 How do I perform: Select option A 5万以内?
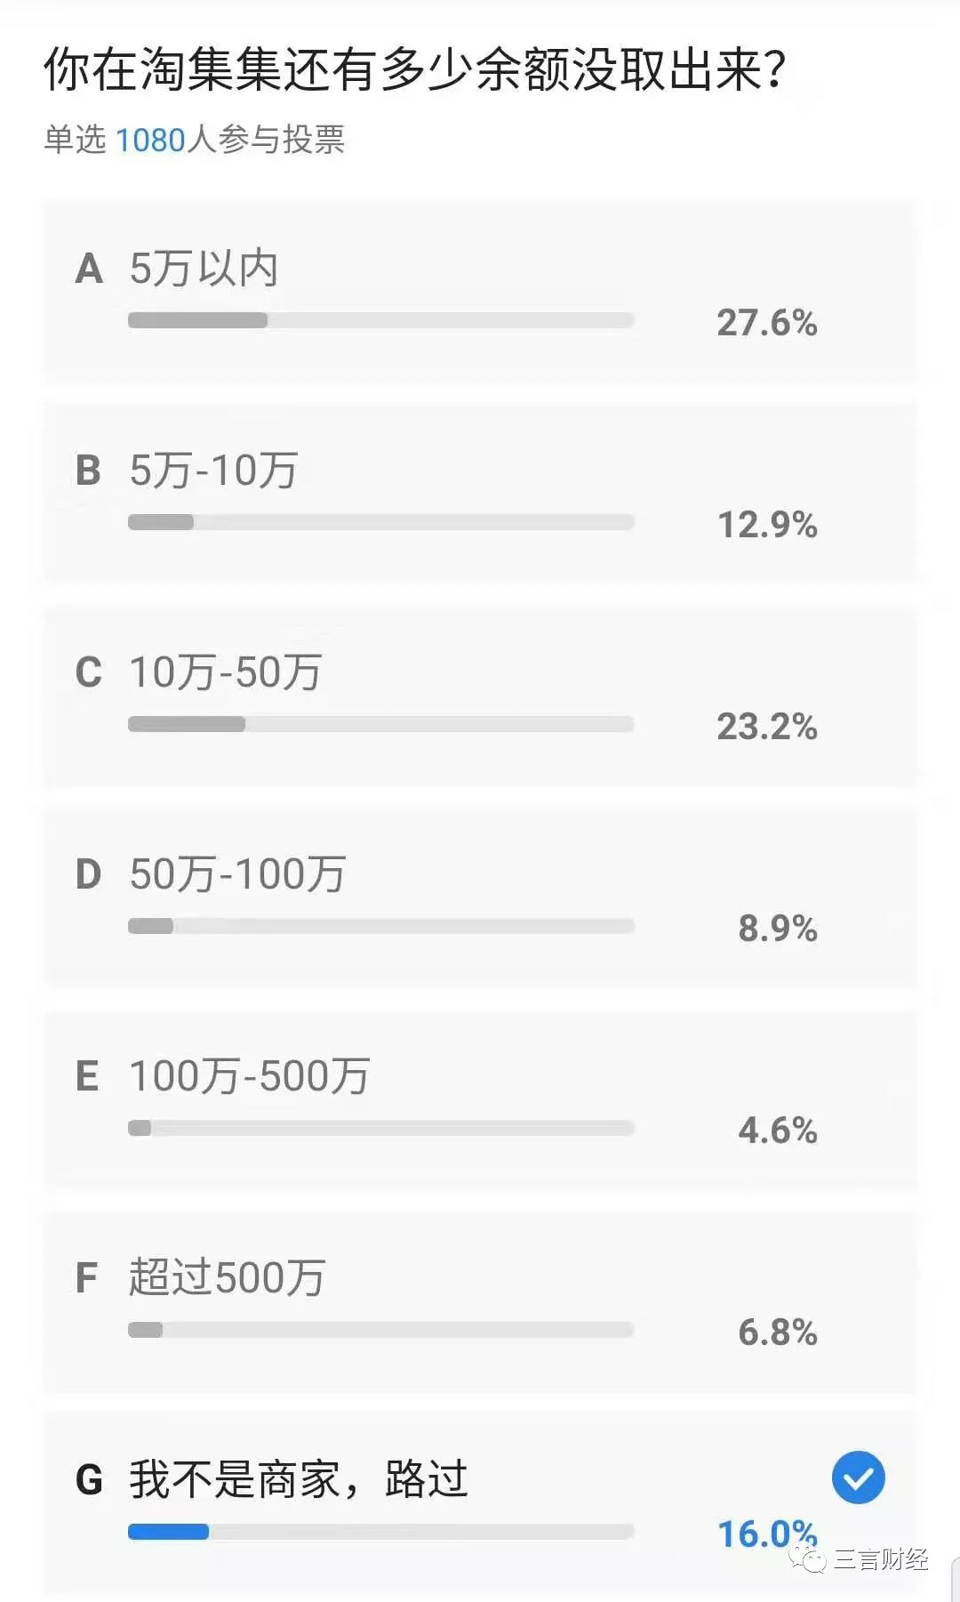479,293
